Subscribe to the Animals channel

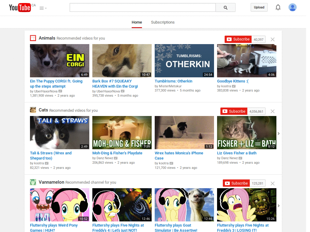(x=238, y=39)
